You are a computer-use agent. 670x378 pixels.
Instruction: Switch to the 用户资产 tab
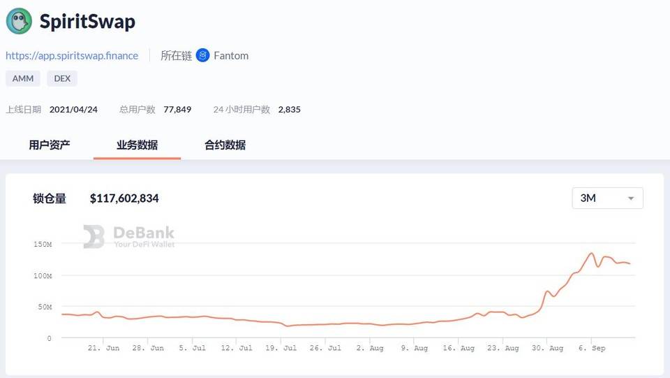pos(50,145)
